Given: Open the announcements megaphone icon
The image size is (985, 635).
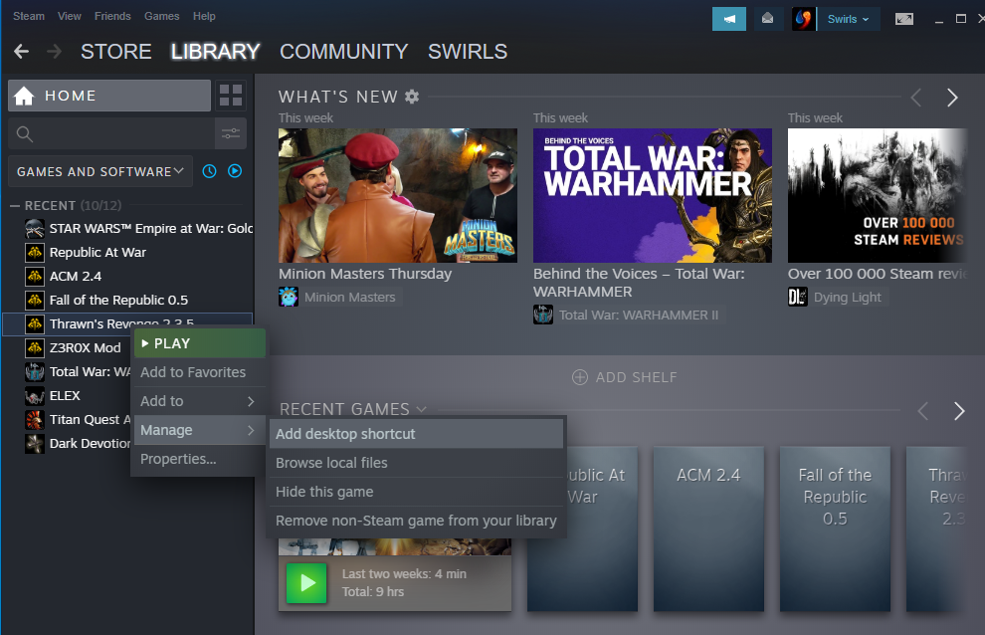Looking at the screenshot, I should tap(728, 19).
